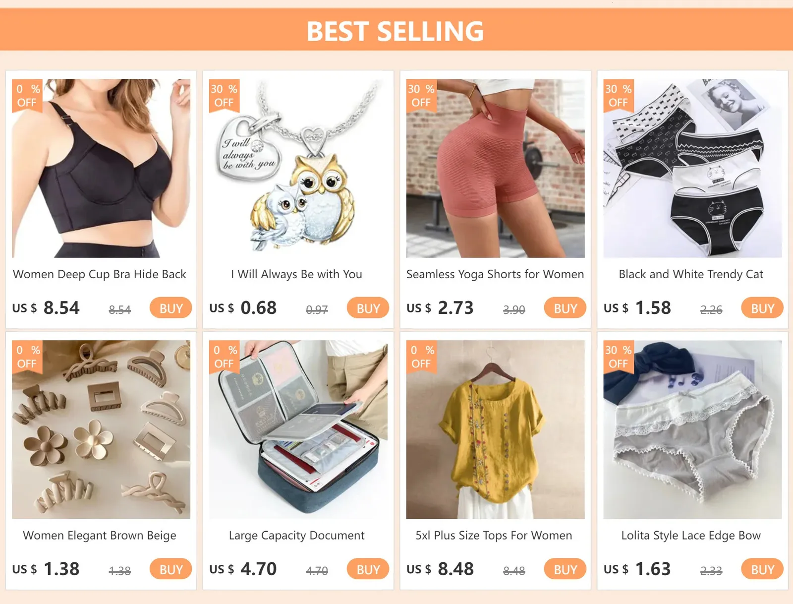Click BUY for Black and White Trendy Cat
The height and width of the screenshot is (604, 793).
[x=762, y=308]
